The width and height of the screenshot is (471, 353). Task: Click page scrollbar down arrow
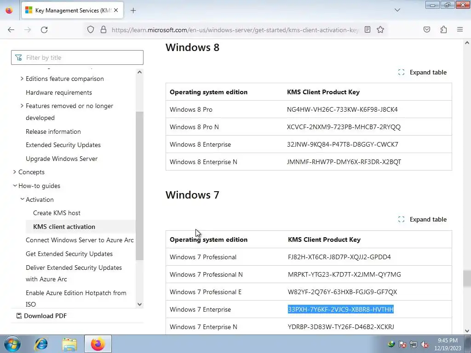pyautogui.click(x=467, y=331)
